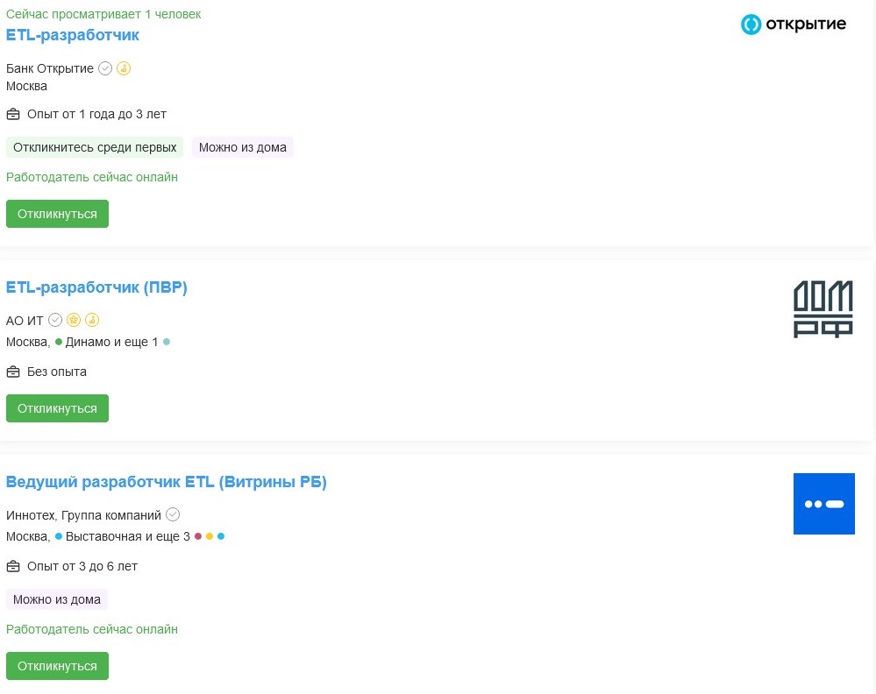
Task: Click the briefcase icon next to Без опыта
Action: point(13,371)
